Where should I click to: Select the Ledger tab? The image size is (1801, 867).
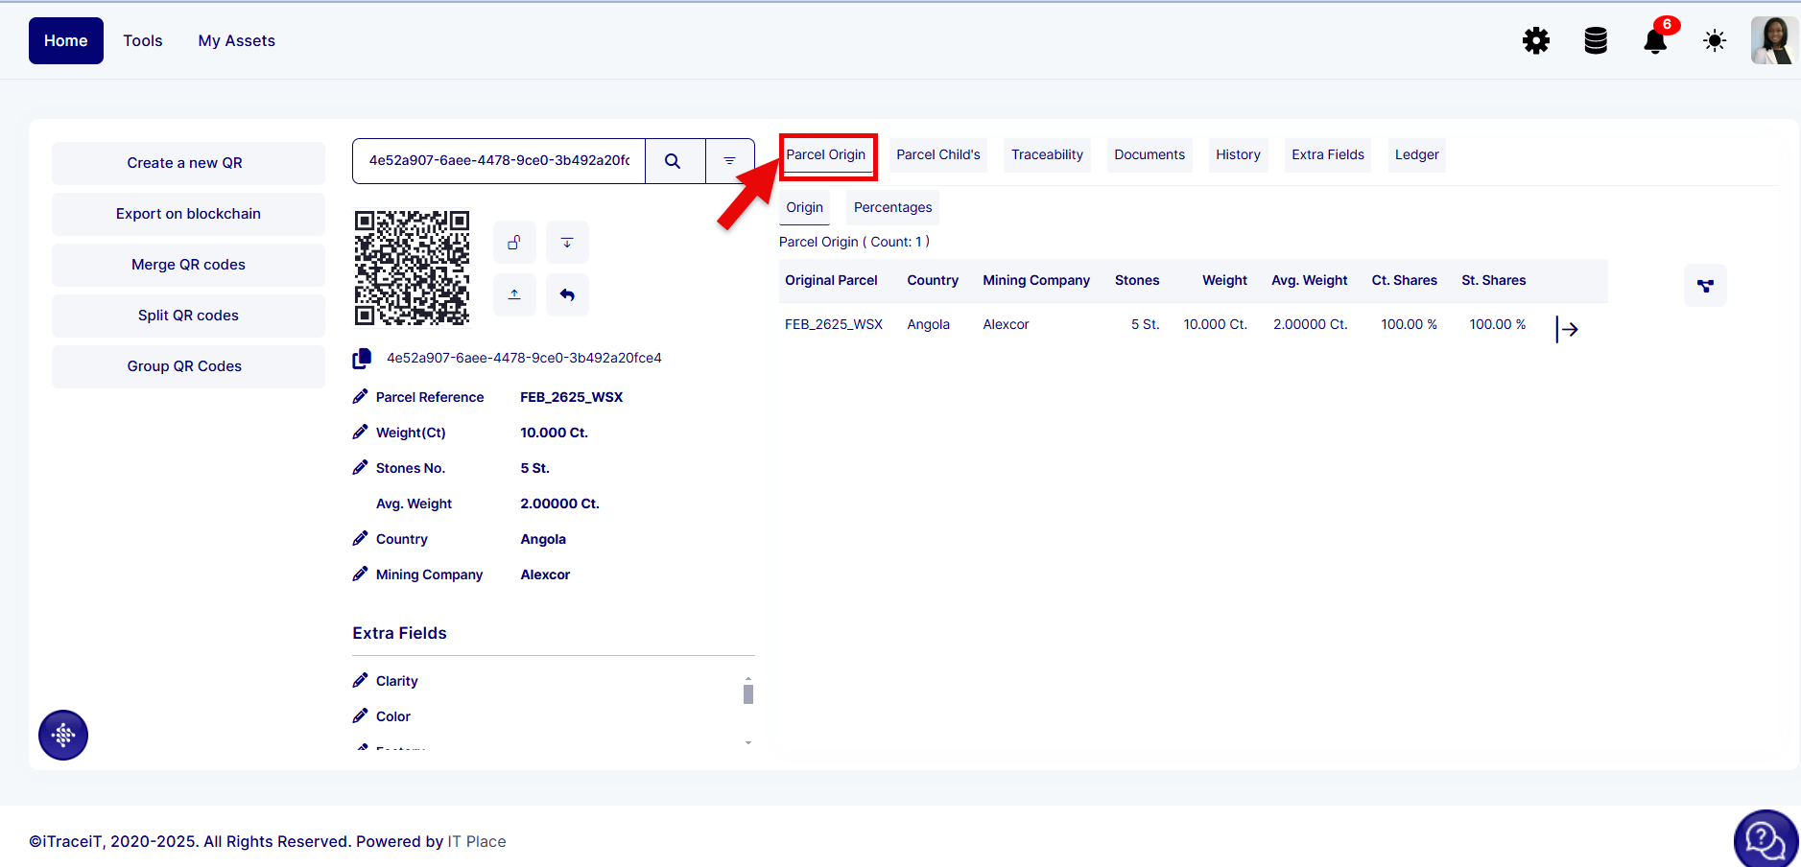coord(1415,155)
